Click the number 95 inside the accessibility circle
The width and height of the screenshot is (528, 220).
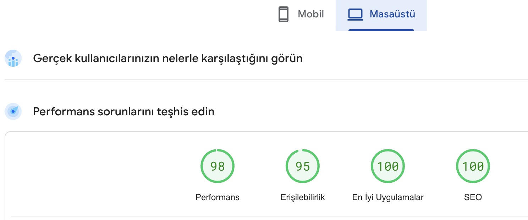(x=303, y=166)
